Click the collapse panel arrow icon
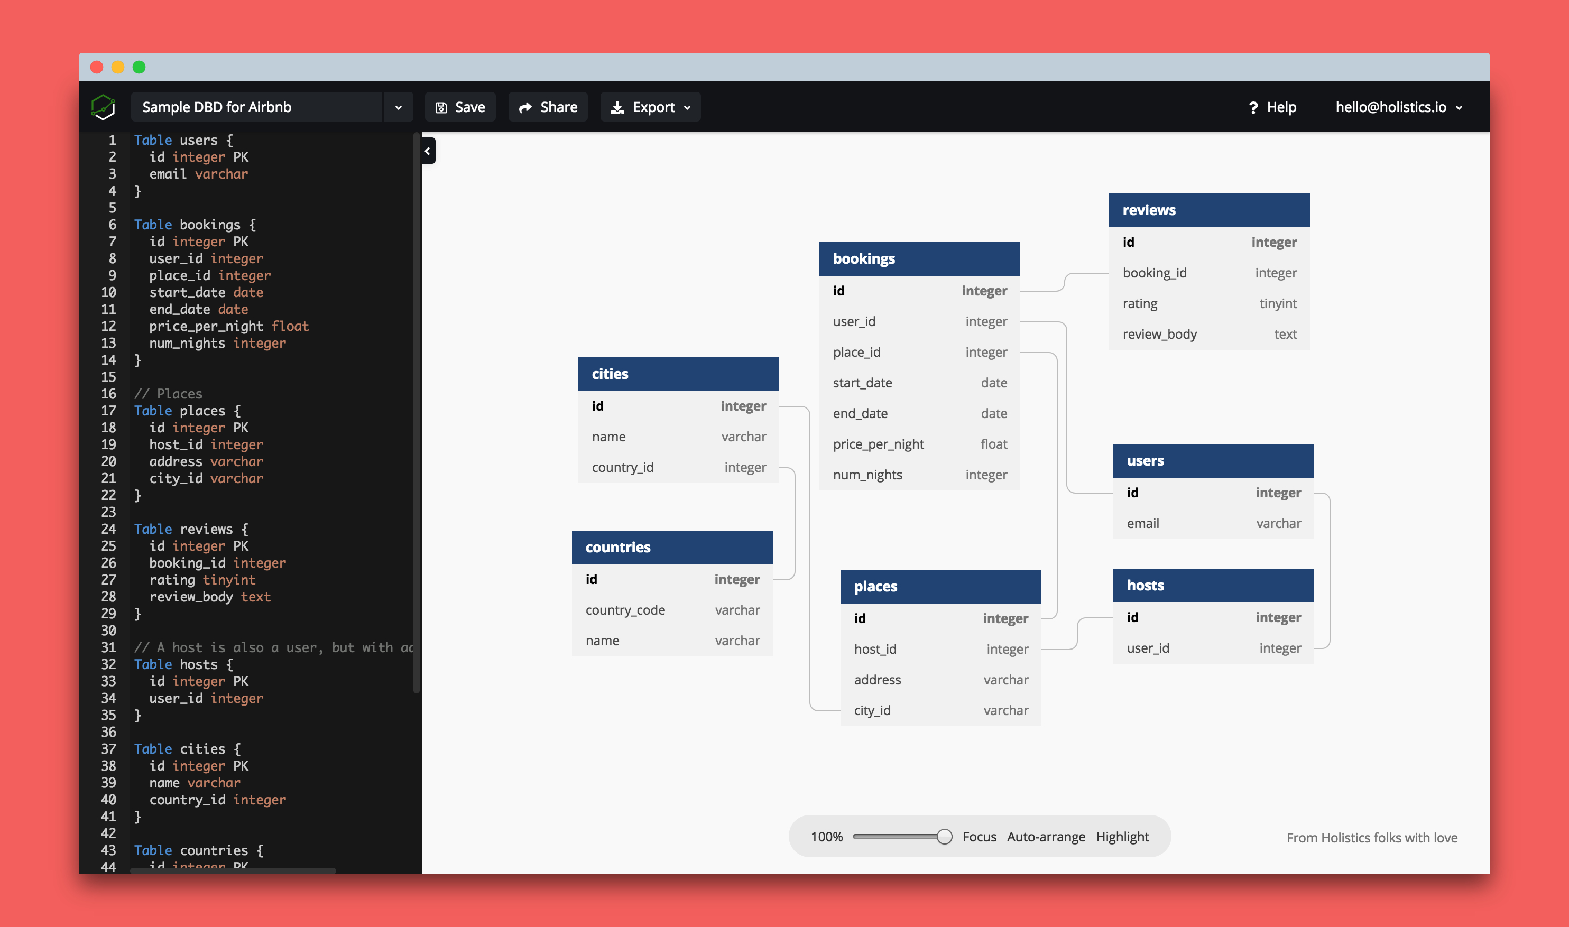This screenshot has width=1569, height=927. [x=429, y=151]
